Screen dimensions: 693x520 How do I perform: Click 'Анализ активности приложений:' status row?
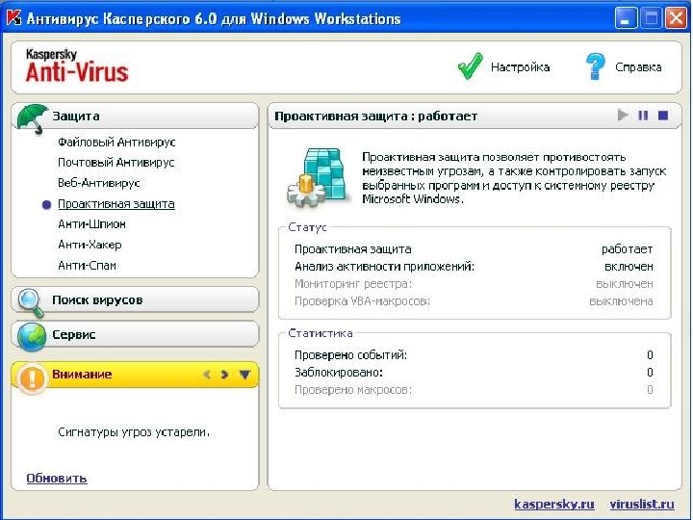coord(474,267)
